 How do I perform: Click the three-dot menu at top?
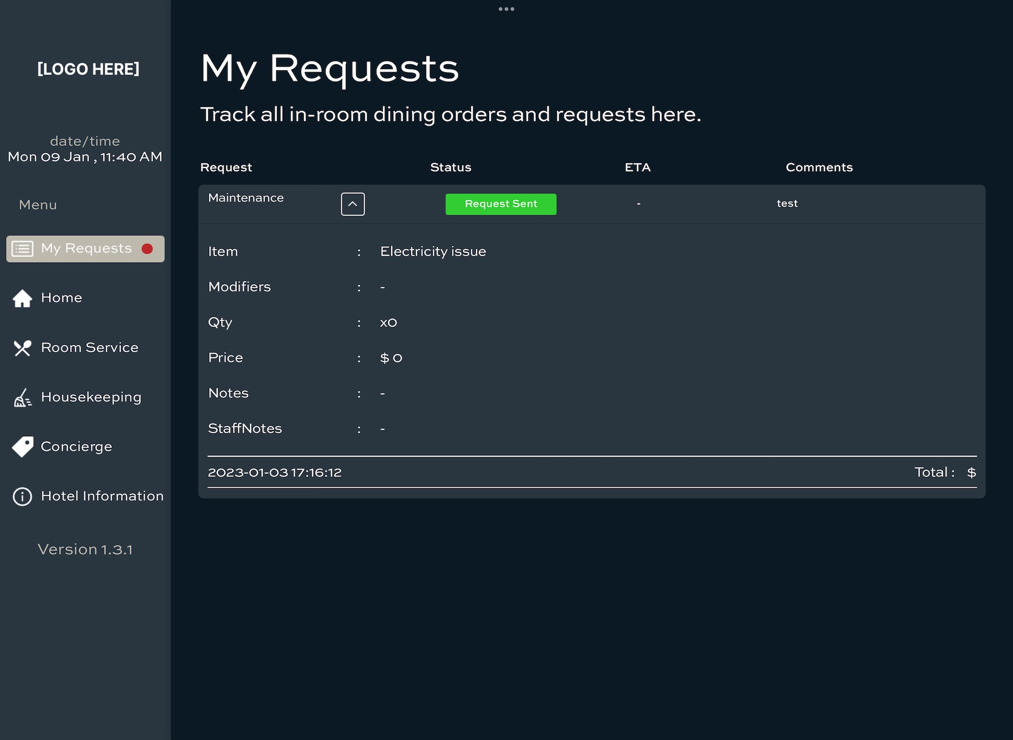[506, 8]
